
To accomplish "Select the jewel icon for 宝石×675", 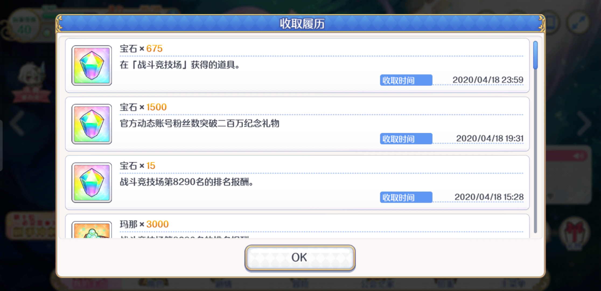I will click(92, 65).
